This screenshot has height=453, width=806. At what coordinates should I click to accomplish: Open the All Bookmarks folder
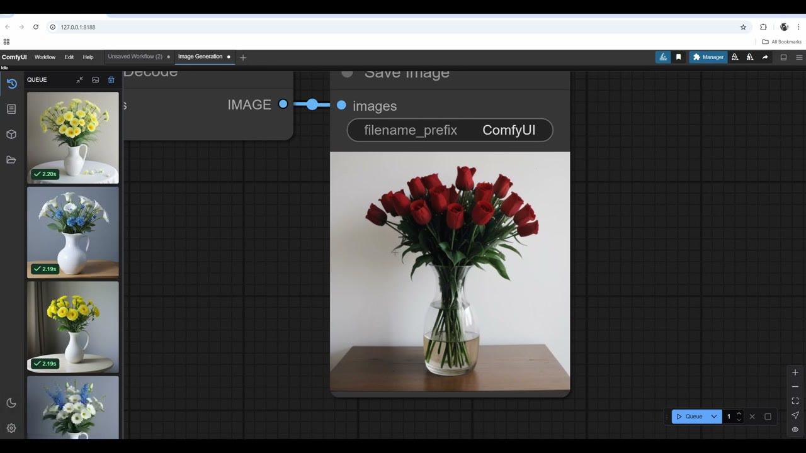(x=782, y=42)
